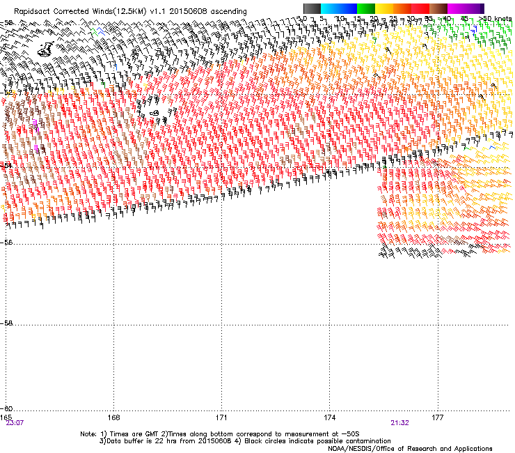Click the brown 35-40 knots legend swatch
The height and width of the screenshot is (453, 515).
coord(438,8)
